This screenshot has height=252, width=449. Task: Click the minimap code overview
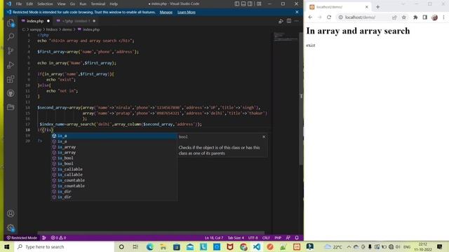pyautogui.click(x=286, y=36)
